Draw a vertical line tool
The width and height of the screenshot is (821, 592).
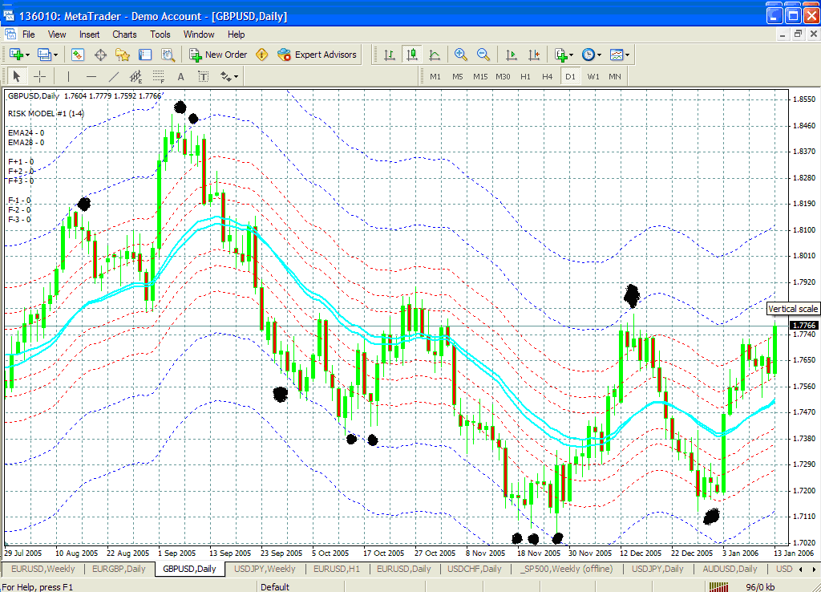[69, 76]
